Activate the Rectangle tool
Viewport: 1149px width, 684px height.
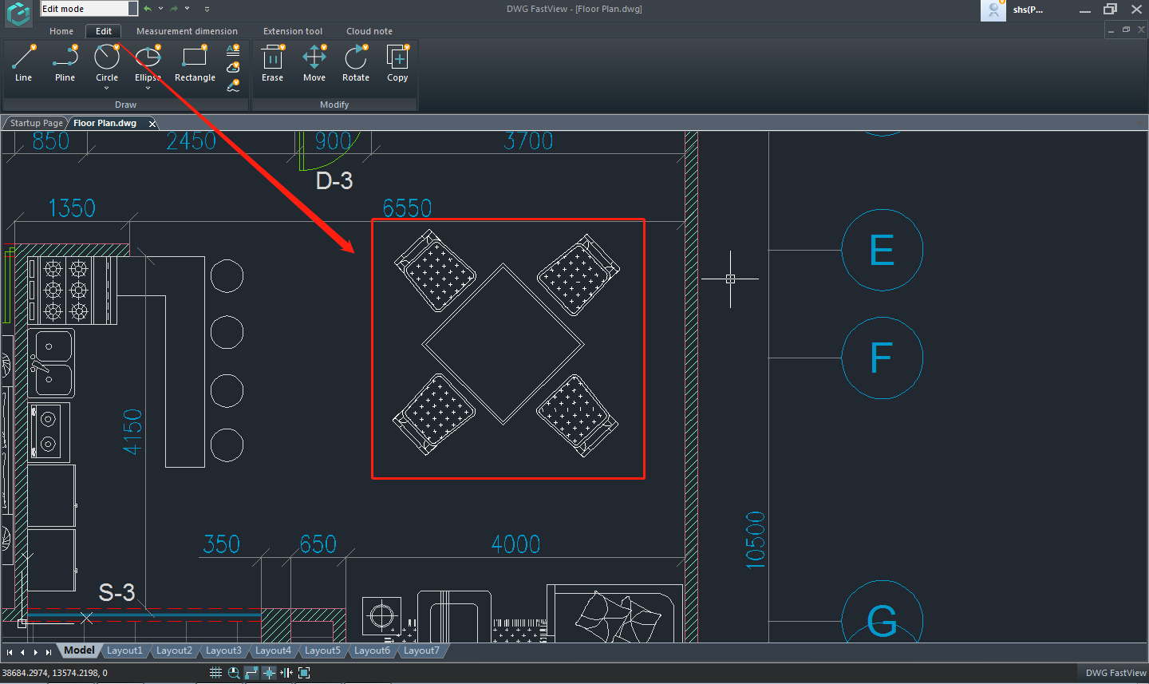195,64
